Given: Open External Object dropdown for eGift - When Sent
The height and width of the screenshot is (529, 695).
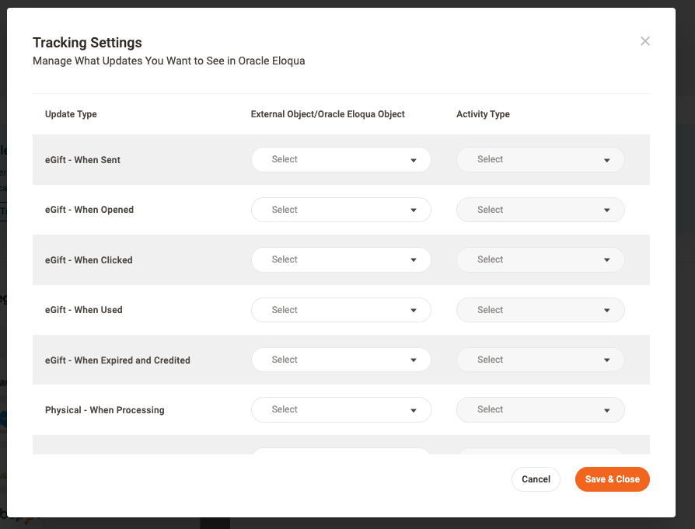Looking at the screenshot, I should tap(341, 160).
